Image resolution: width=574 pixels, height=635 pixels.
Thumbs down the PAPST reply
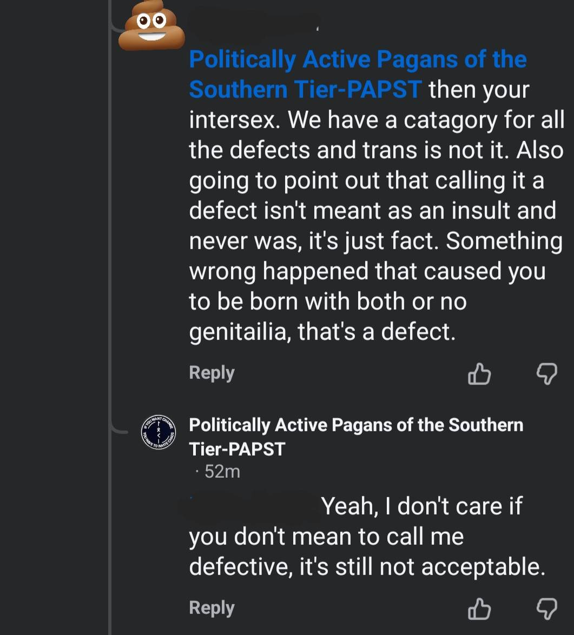click(x=547, y=609)
